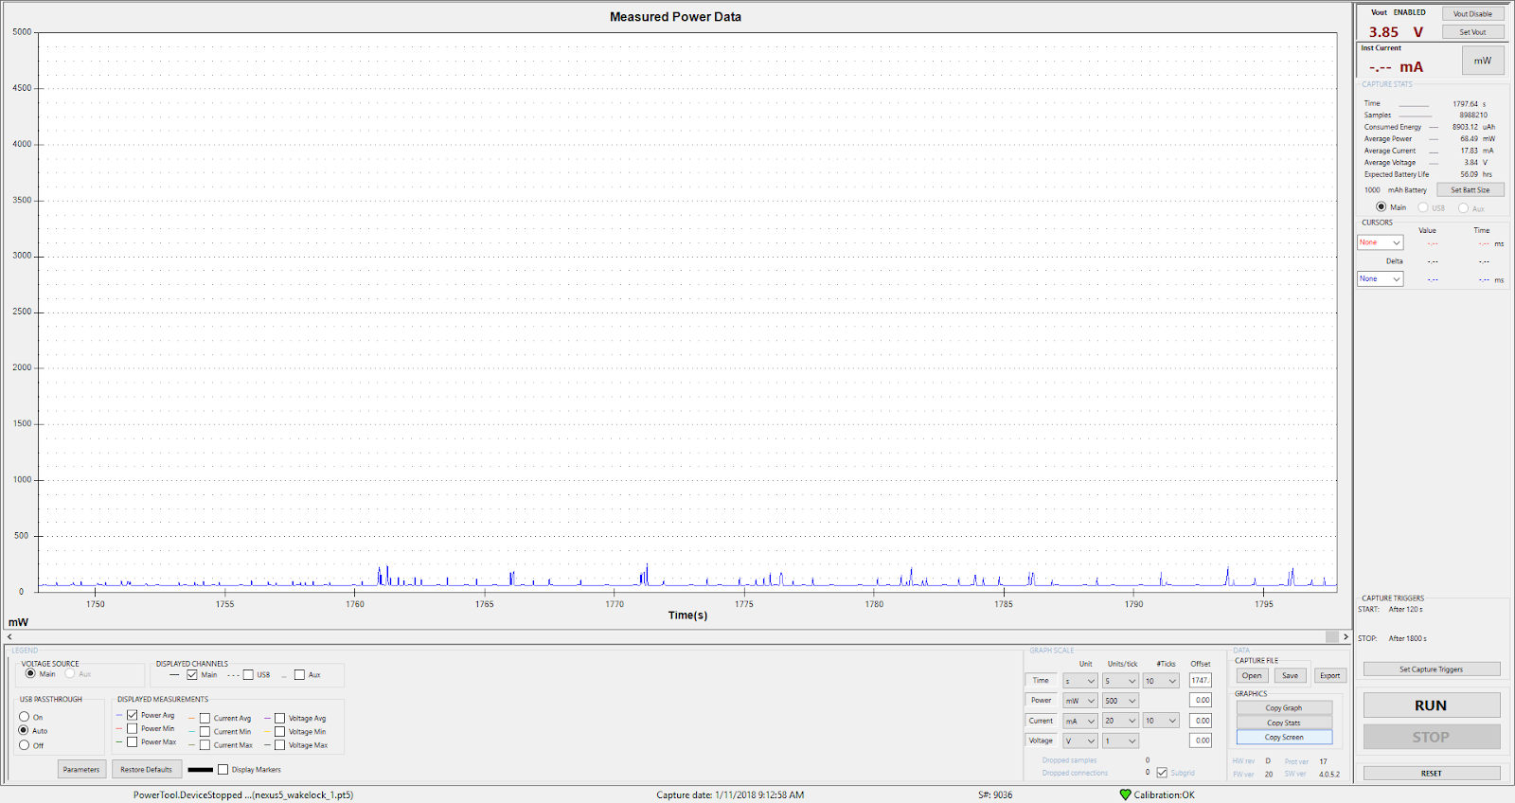The image size is (1515, 803).
Task: Open the Current unit mA dropdown
Action: (x=1079, y=721)
